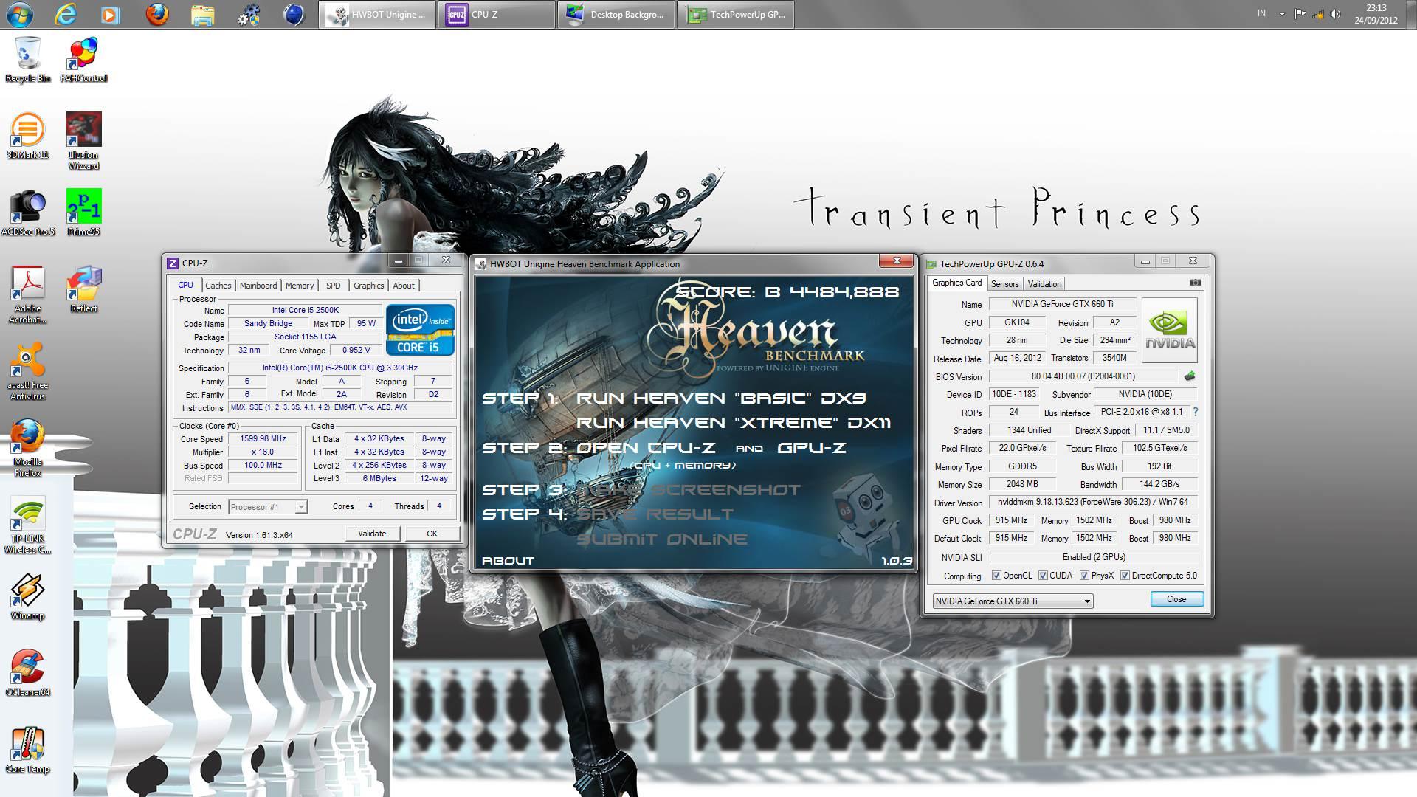Open the clock showing 23:13
Viewport: 1417px width, 797px height.
[1376, 14]
